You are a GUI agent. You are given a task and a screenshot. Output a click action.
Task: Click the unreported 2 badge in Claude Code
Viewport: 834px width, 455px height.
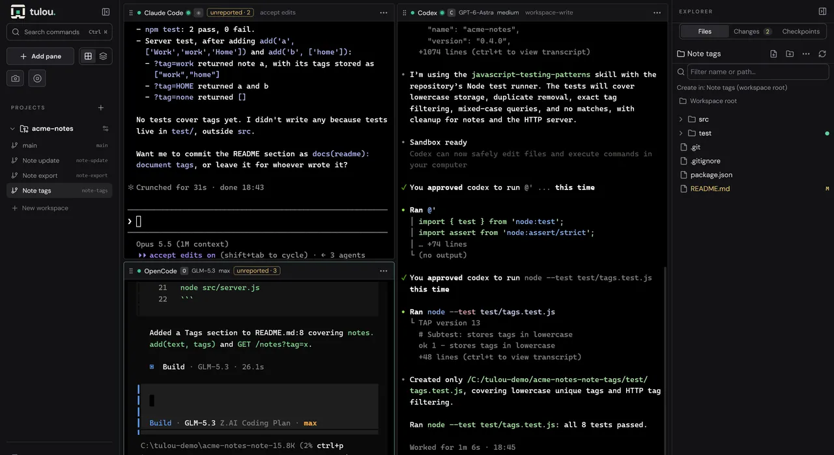pos(230,12)
